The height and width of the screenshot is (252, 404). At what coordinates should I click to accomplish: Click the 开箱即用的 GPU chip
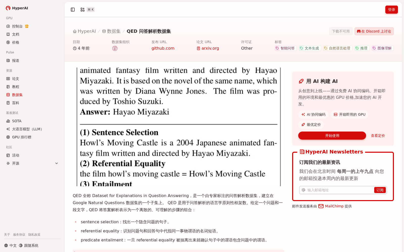coord(349,114)
